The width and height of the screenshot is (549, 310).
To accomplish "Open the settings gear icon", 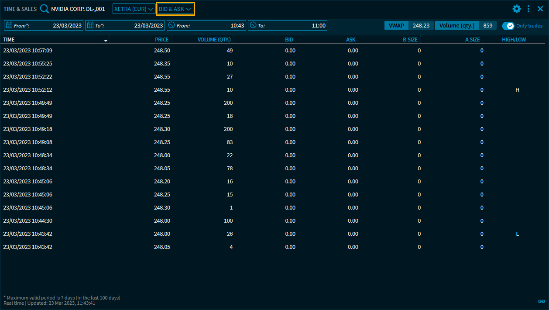I will pos(517,9).
